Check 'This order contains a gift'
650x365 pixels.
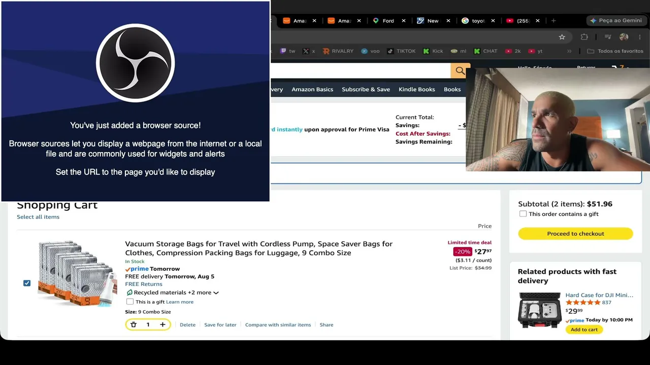pos(523,214)
